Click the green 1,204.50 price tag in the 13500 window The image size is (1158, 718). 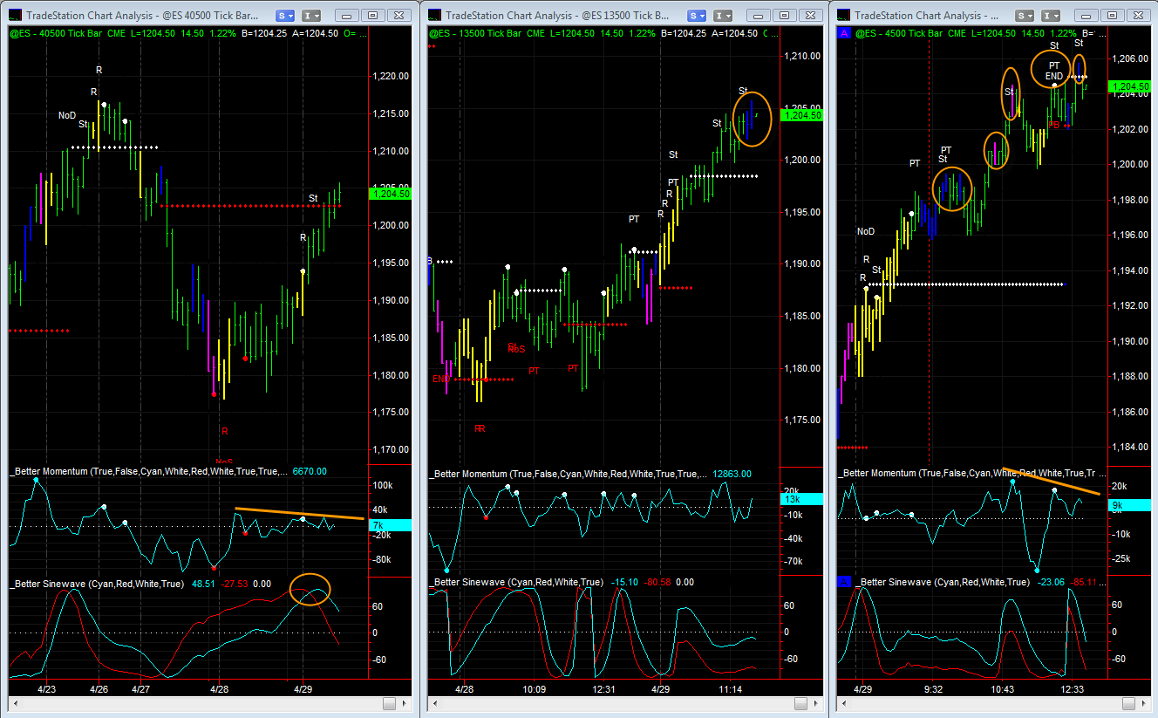[x=802, y=115]
